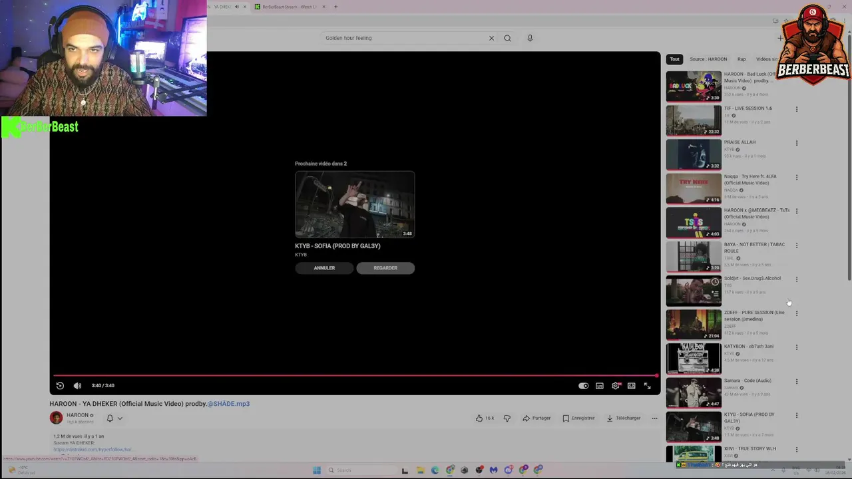Screen dimensions: 852x479
Task: Mute the video with the speaker icon
Action: point(77,386)
